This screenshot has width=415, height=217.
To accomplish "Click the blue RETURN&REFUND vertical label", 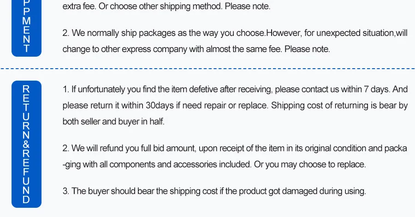I will coord(26,143).
